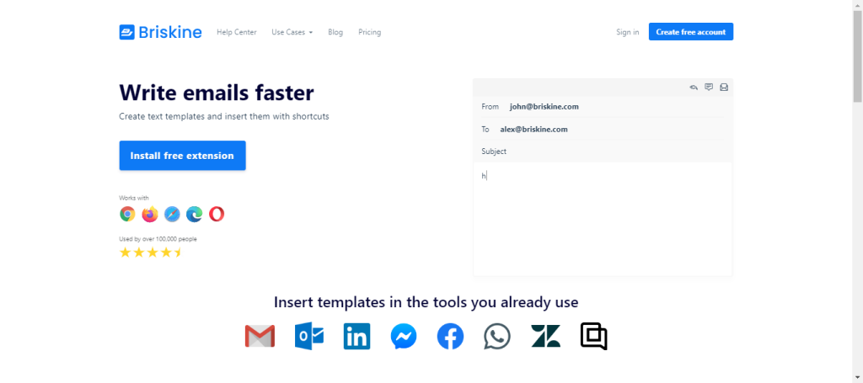Viewport: 863px width, 383px height.
Task: Click the Messenger icon
Action: [404, 337]
